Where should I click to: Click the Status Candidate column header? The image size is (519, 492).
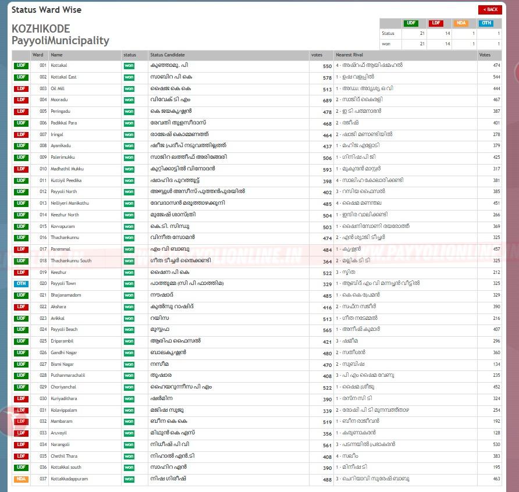[168, 55]
